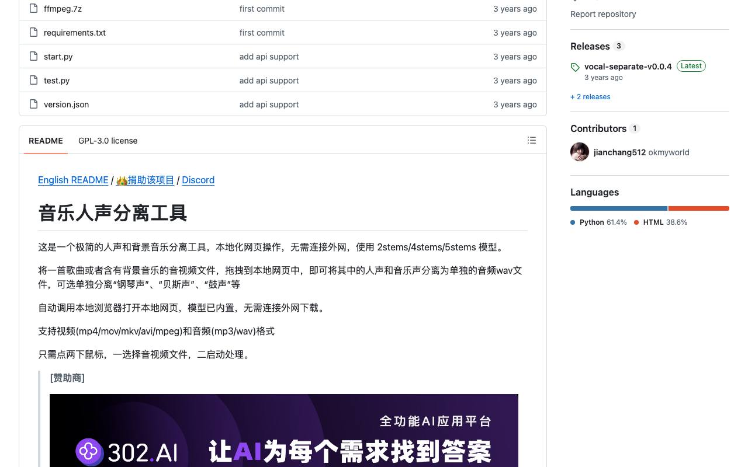Viewport: 748px width, 467px height.
Task: Click the file icon beside test.py
Action: pos(33,81)
